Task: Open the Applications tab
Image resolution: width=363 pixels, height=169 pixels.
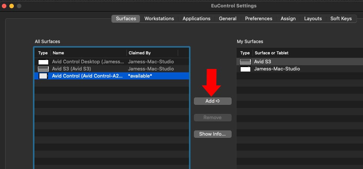Action: (196, 18)
